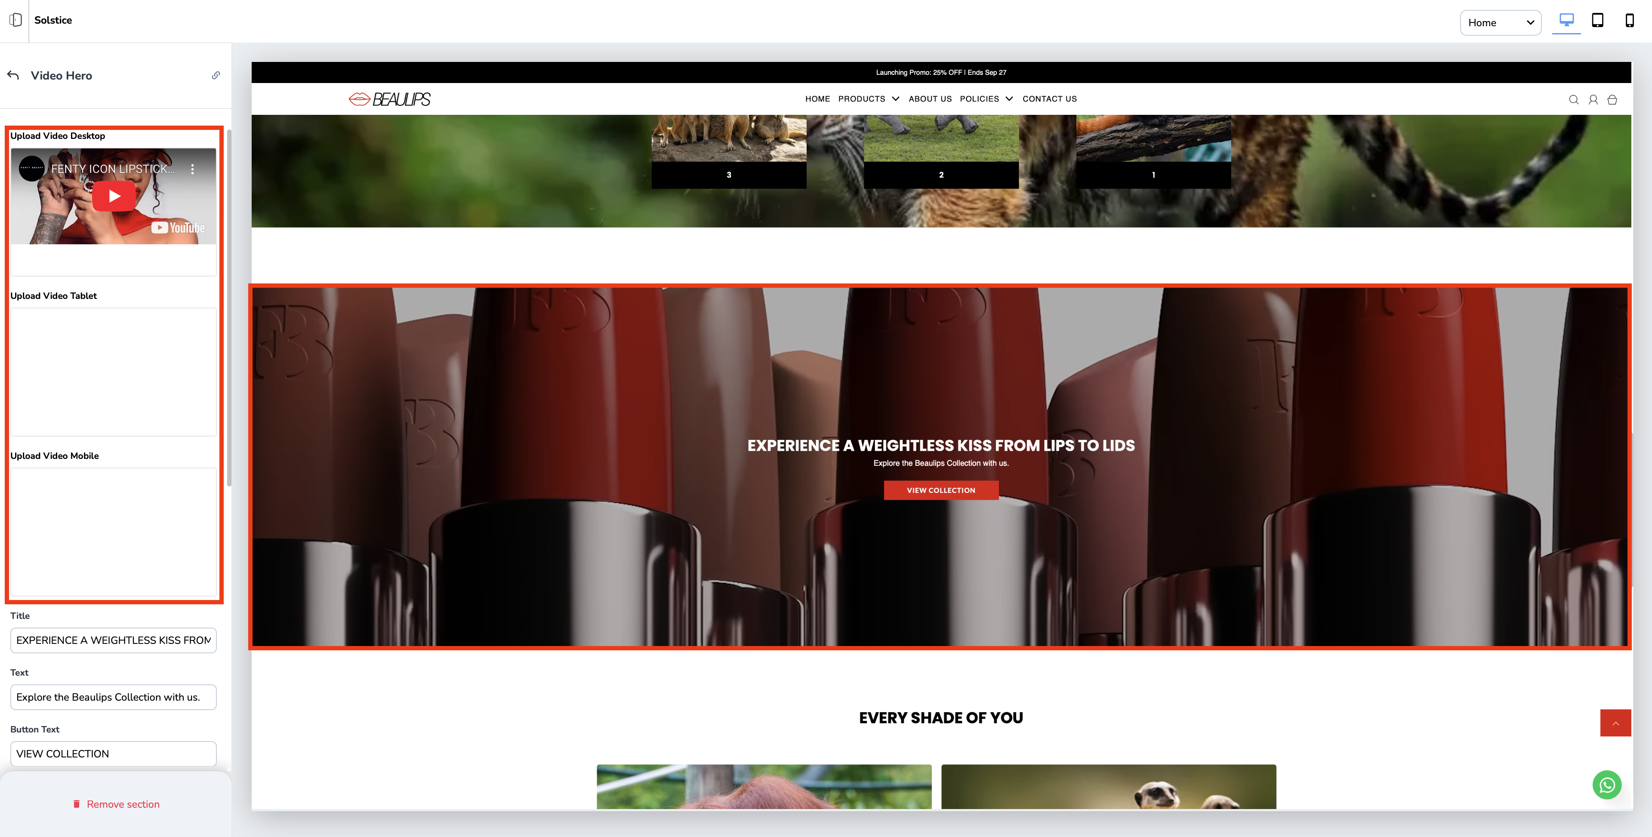Image resolution: width=1652 pixels, height=837 pixels.
Task: Play the Fenty Icon Lipstick video
Action: tap(114, 196)
